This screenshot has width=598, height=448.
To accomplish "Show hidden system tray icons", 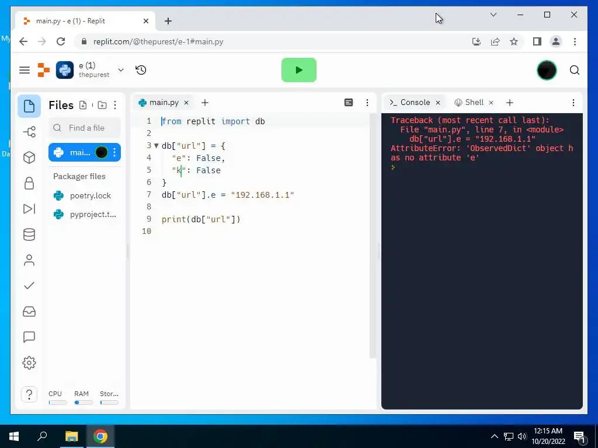I will [x=494, y=436].
